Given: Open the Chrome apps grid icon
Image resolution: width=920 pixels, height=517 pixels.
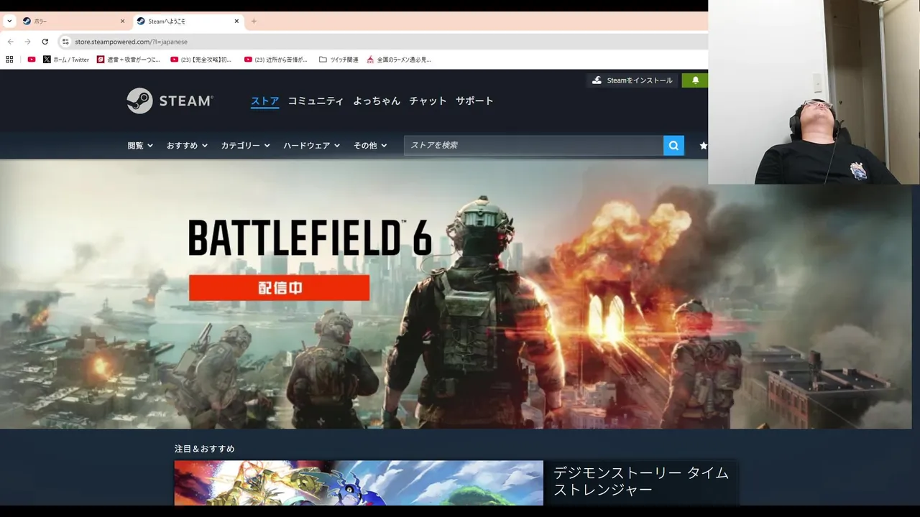Looking at the screenshot, I should (9, 60).
